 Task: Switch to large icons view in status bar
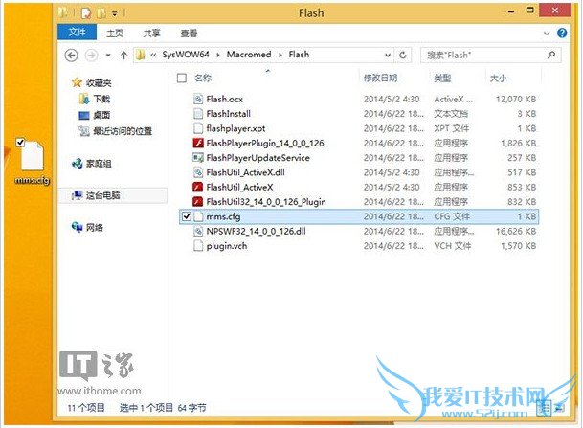click(x=558, y=408)
